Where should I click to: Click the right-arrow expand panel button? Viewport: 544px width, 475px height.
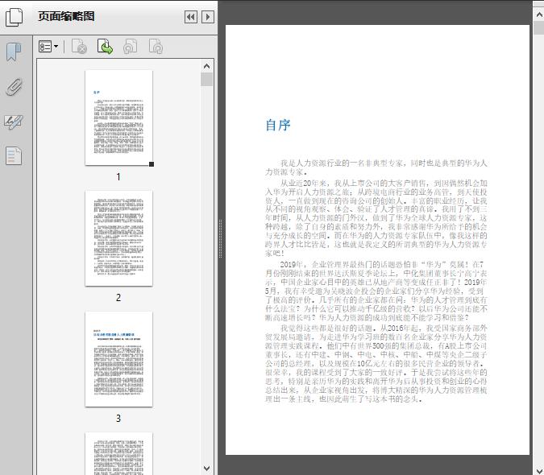point(207,17)
